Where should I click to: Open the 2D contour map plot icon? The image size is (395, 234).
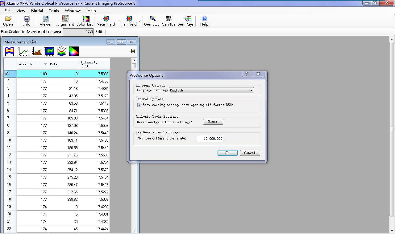(50, 51)
